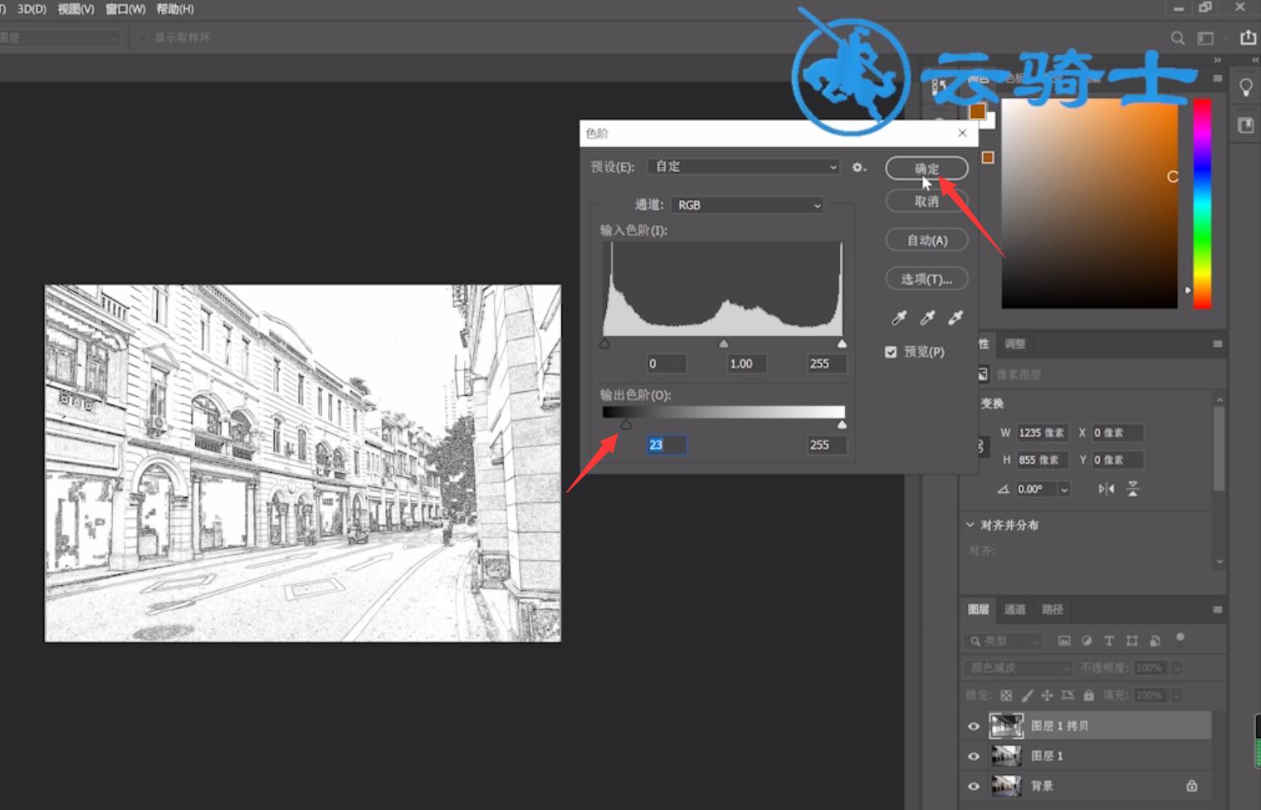Click inside the color picker field

tap(1089, 203)
